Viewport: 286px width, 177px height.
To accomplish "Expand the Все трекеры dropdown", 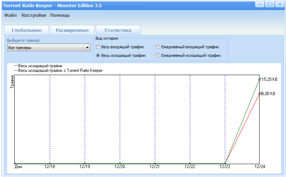I will click(49, 48).
